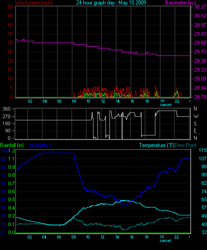Click the red 15 windspeed scale value
Image resolution: width=207 pixels, height=250 pixels.
10,70
